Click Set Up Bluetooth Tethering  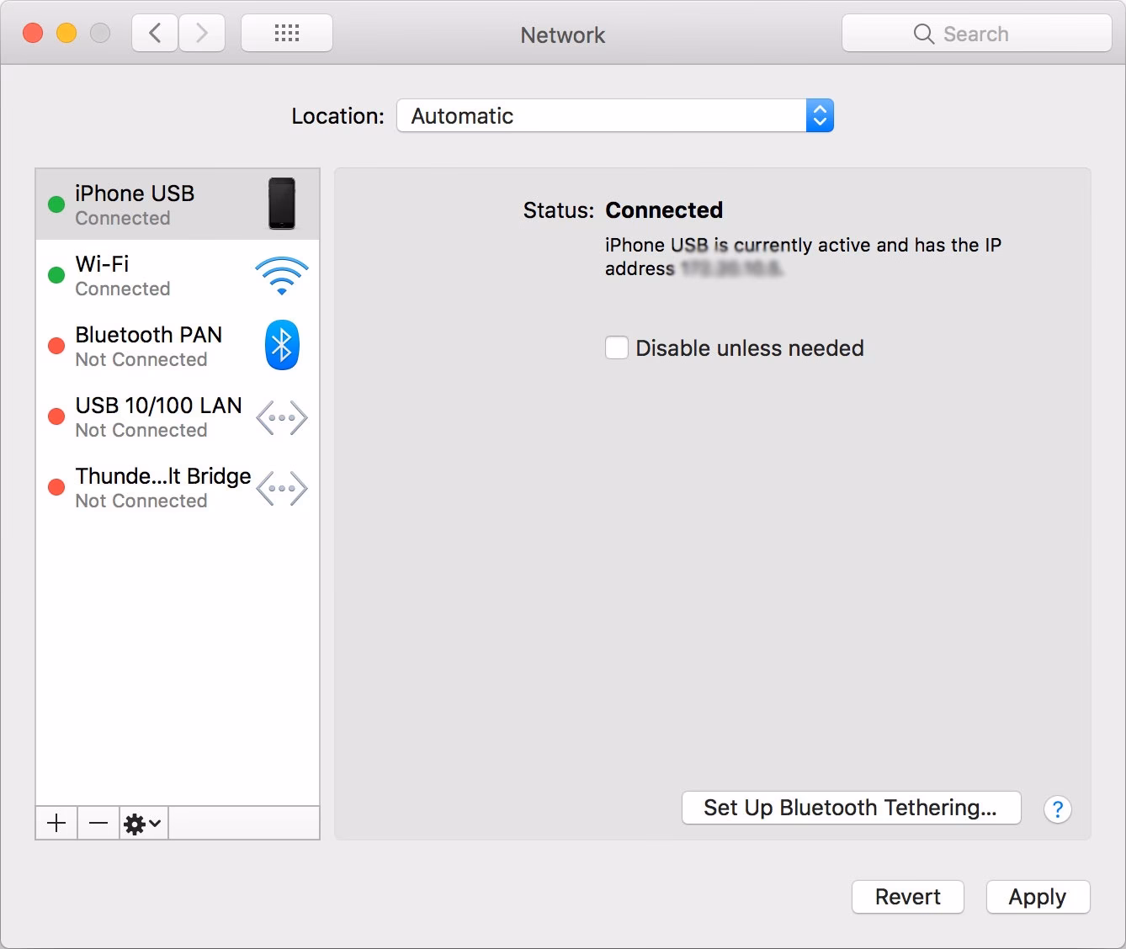pyautogui.click(x=851, y=808)
